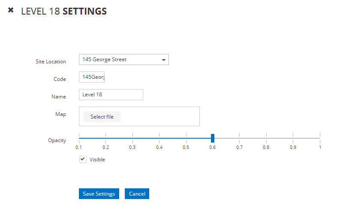Click the Save Settings button
Viewport: 343px width, 214px height.
(99, 193)
